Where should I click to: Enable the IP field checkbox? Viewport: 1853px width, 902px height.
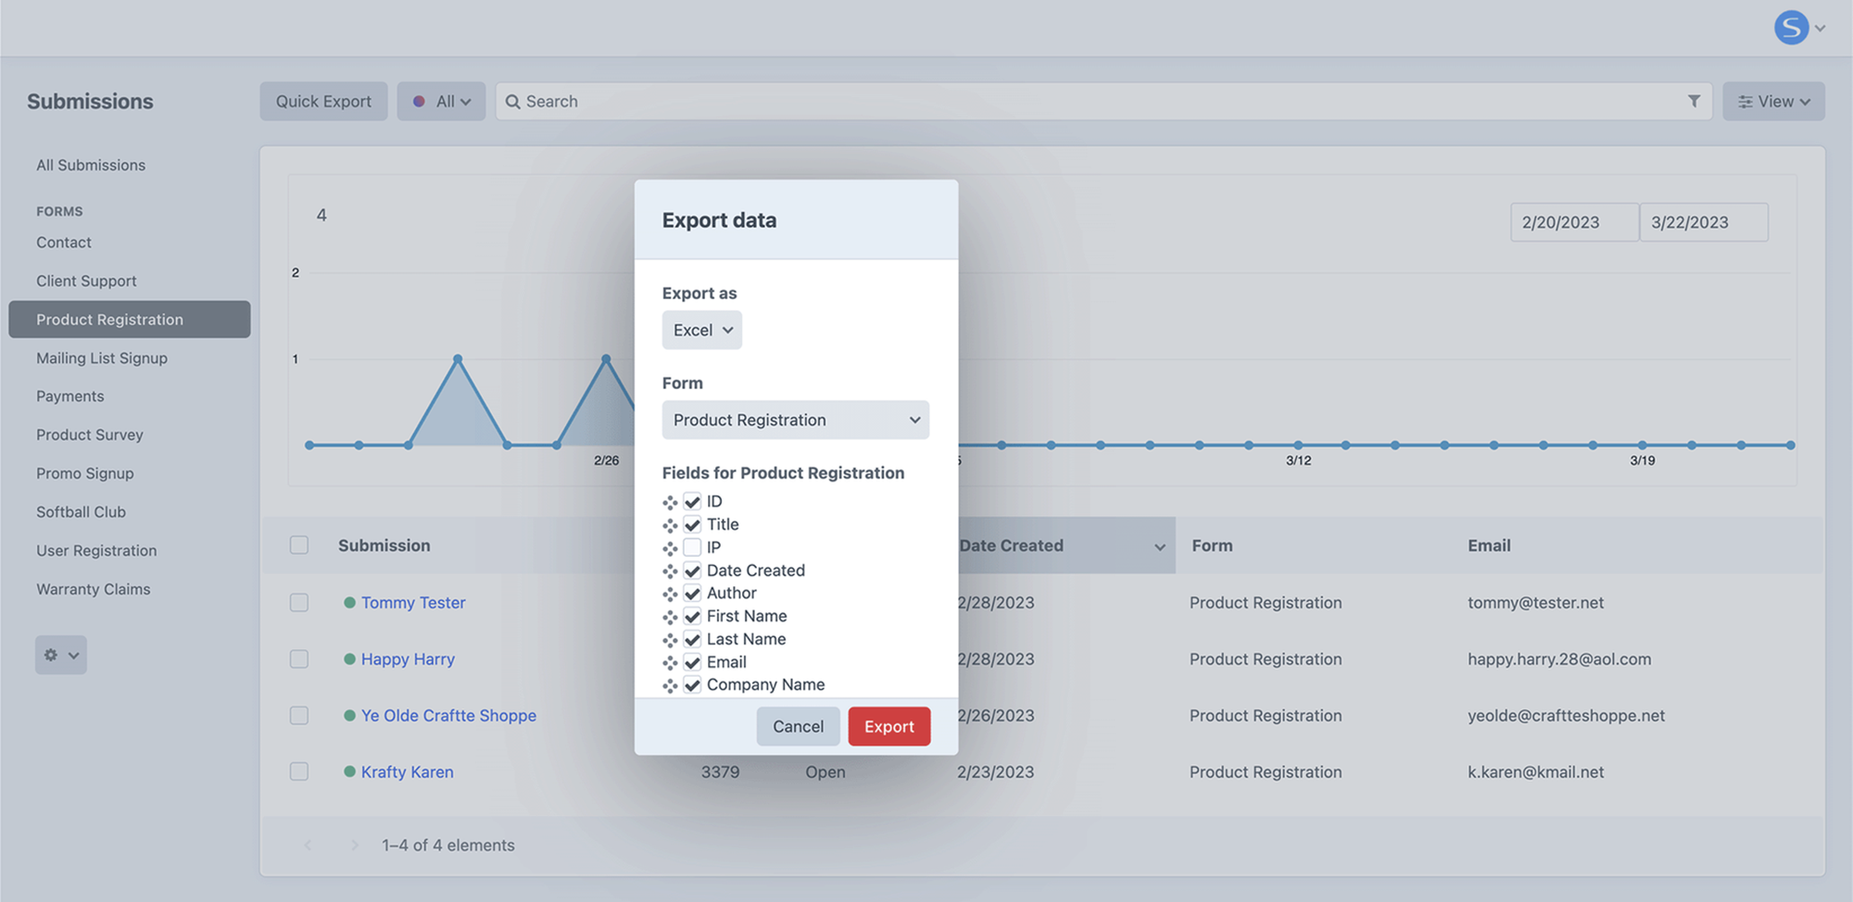(692, 547)
